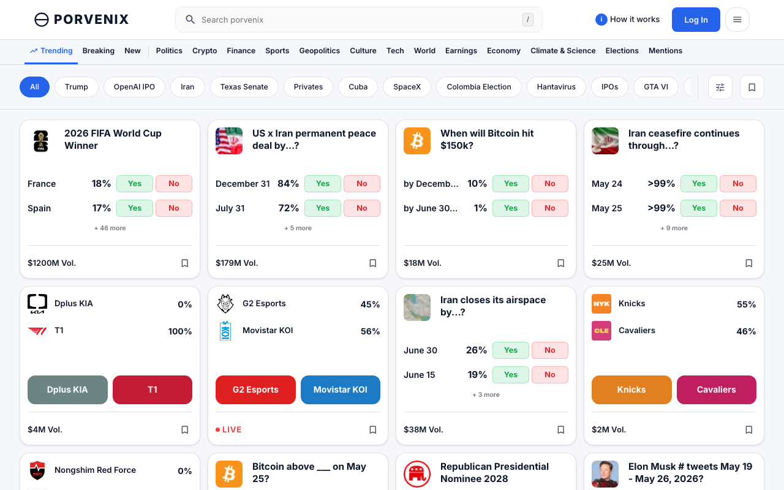Click the Republican elephant icon
The height and width of the screenshot is (490, 784).
[x=417, y=474]
